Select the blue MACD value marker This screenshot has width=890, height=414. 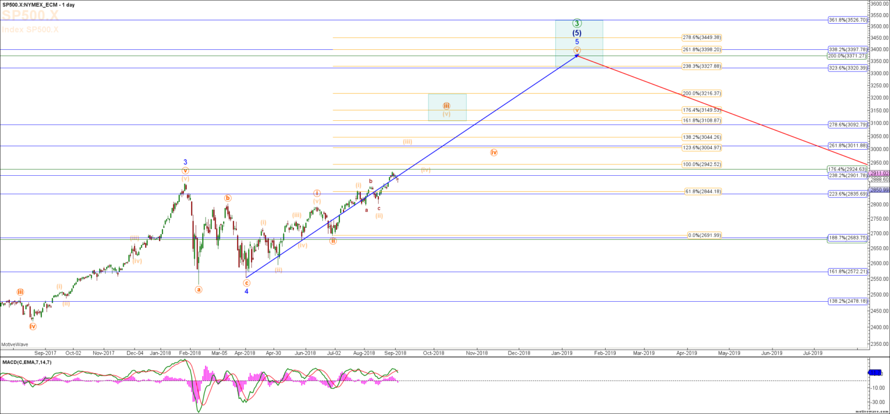click(875, 373)
